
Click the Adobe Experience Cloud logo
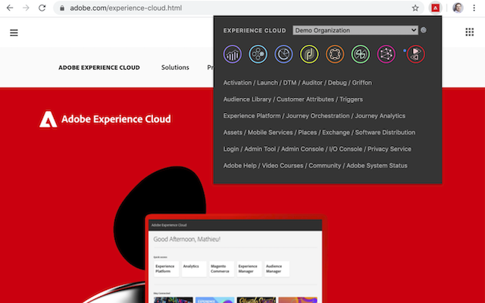point(105,119)
